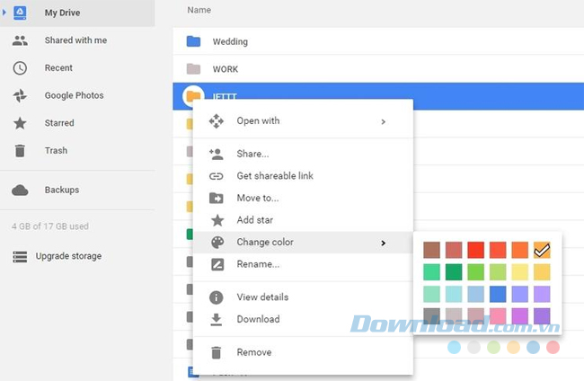Screen dimensions: 584x381
Task: Open Shared with me
Action: [x=75, y=40]
